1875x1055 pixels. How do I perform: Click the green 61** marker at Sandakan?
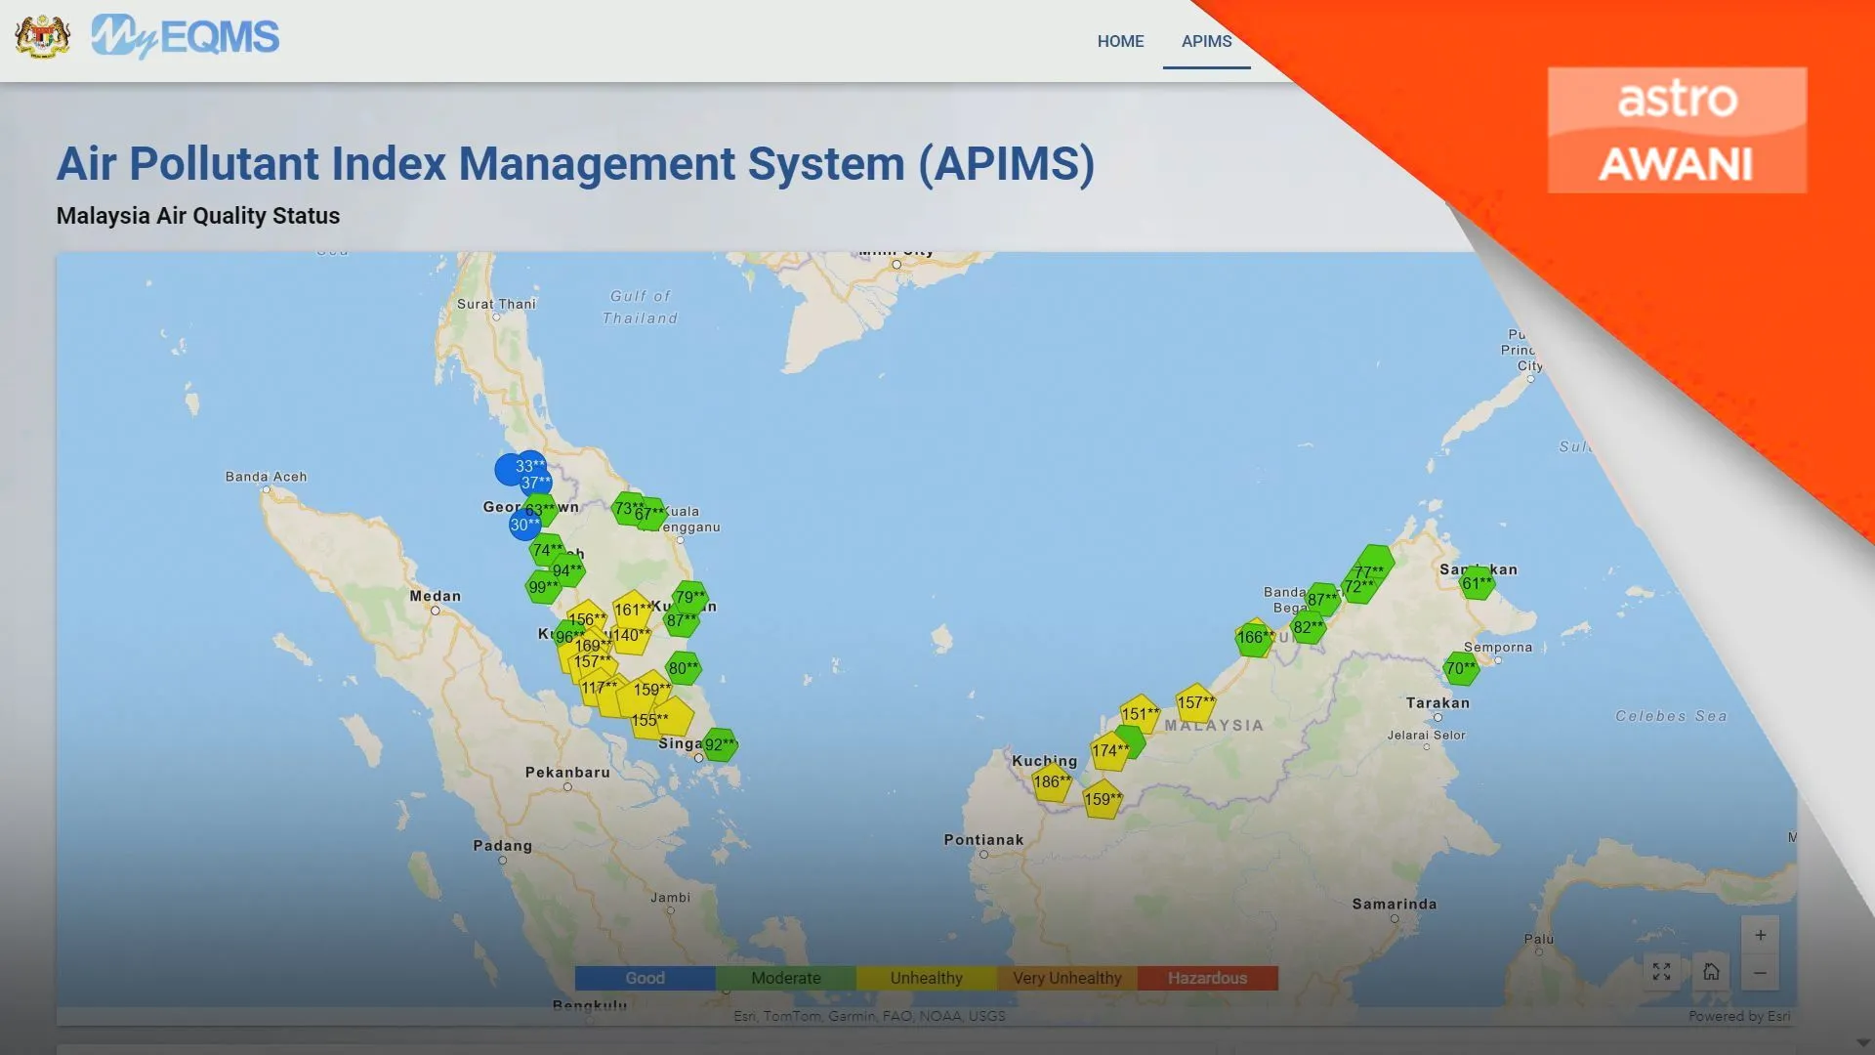[x=1477, y=583]
